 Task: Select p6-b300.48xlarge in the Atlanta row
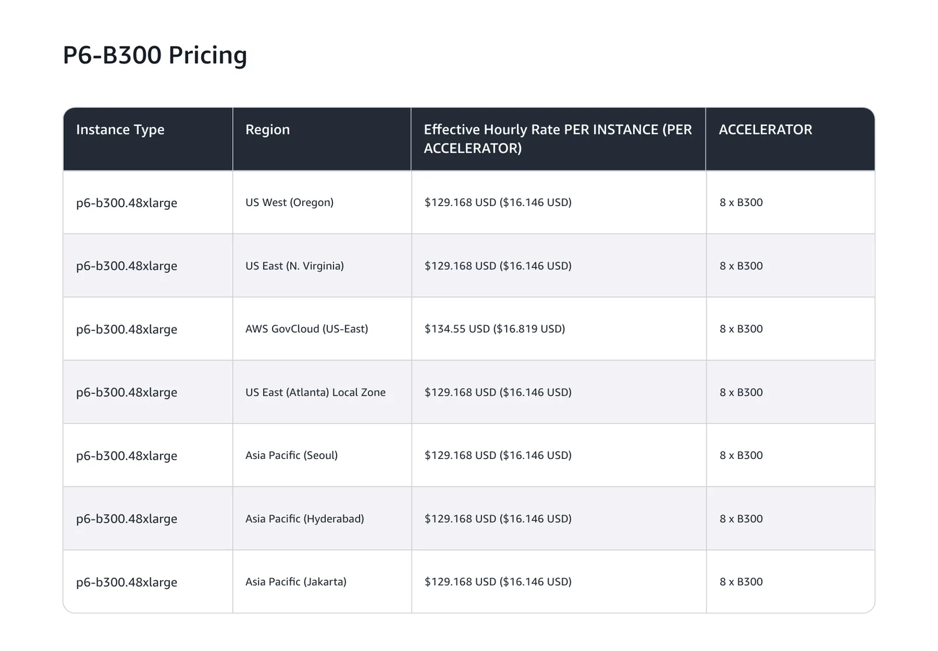pos(127,393)
